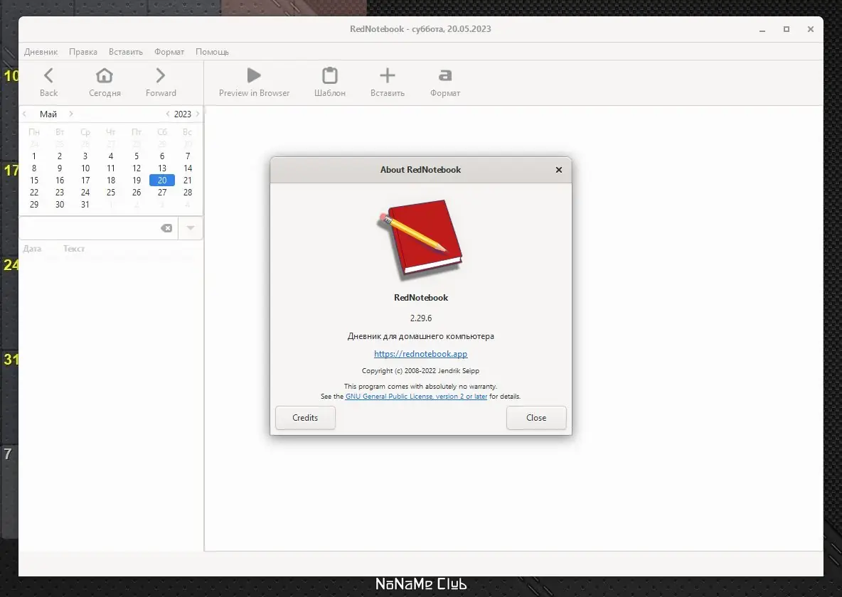The image size is (842, 597).
Task: Select May 22 in the calendar
Action: point(34,192)
